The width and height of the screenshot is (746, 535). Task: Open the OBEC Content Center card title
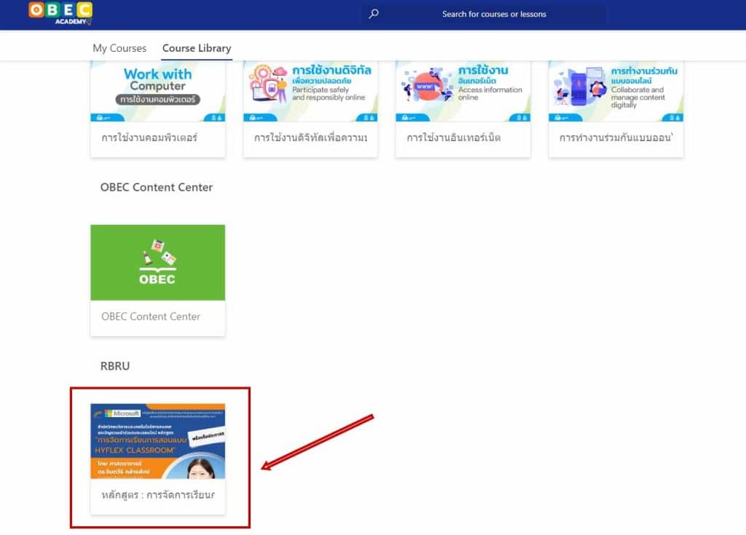pyautogui.click(x=151, y=317)
